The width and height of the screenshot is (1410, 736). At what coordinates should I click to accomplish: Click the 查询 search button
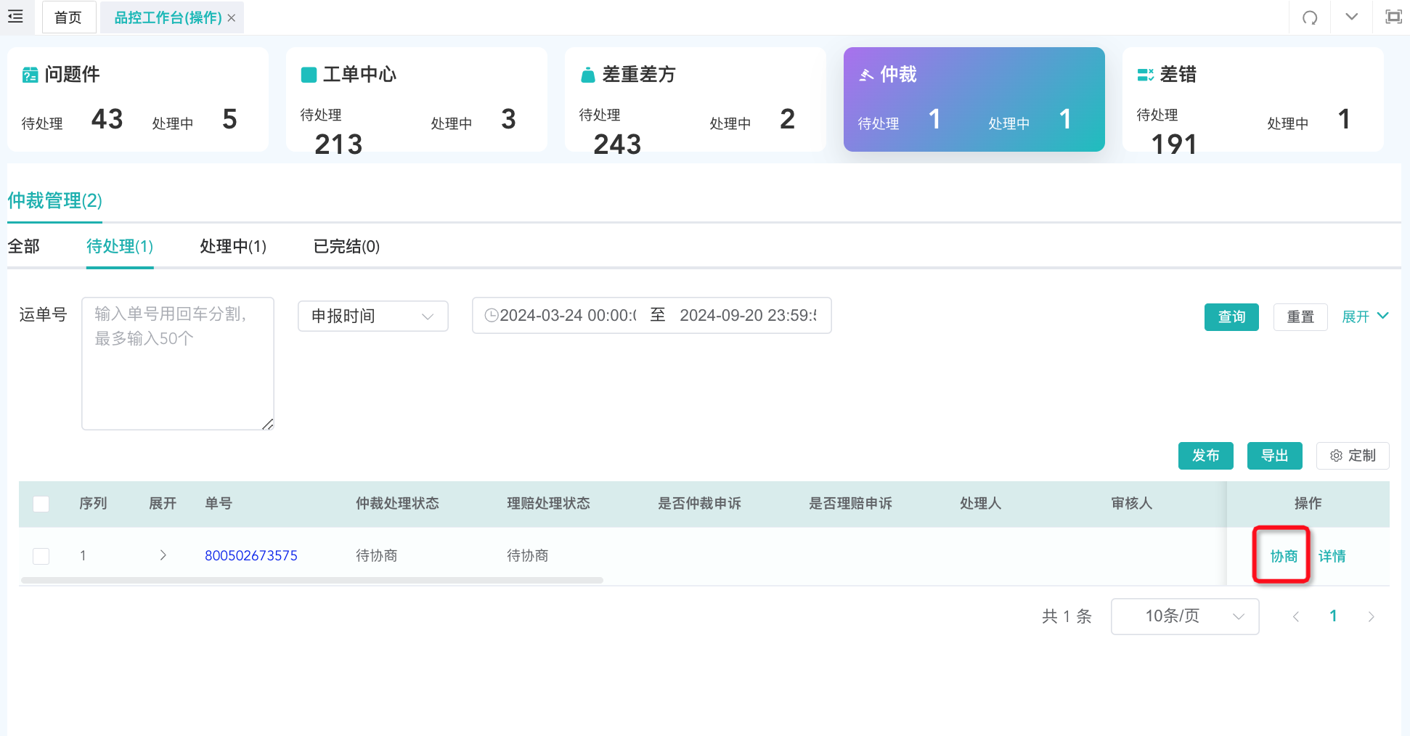point(1231,317)
